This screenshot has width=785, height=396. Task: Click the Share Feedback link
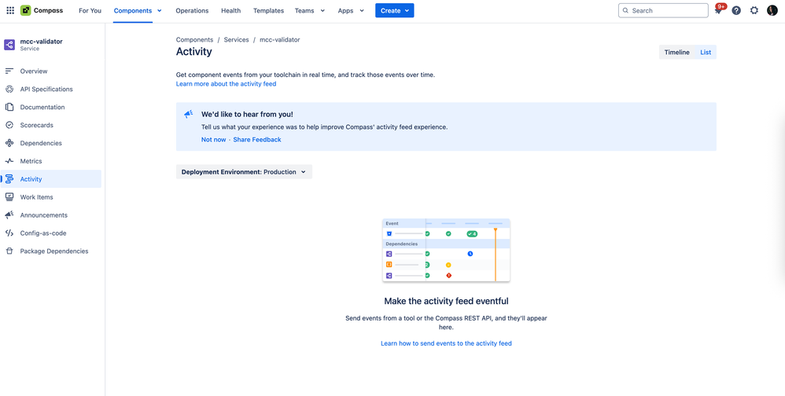[257, 140]
